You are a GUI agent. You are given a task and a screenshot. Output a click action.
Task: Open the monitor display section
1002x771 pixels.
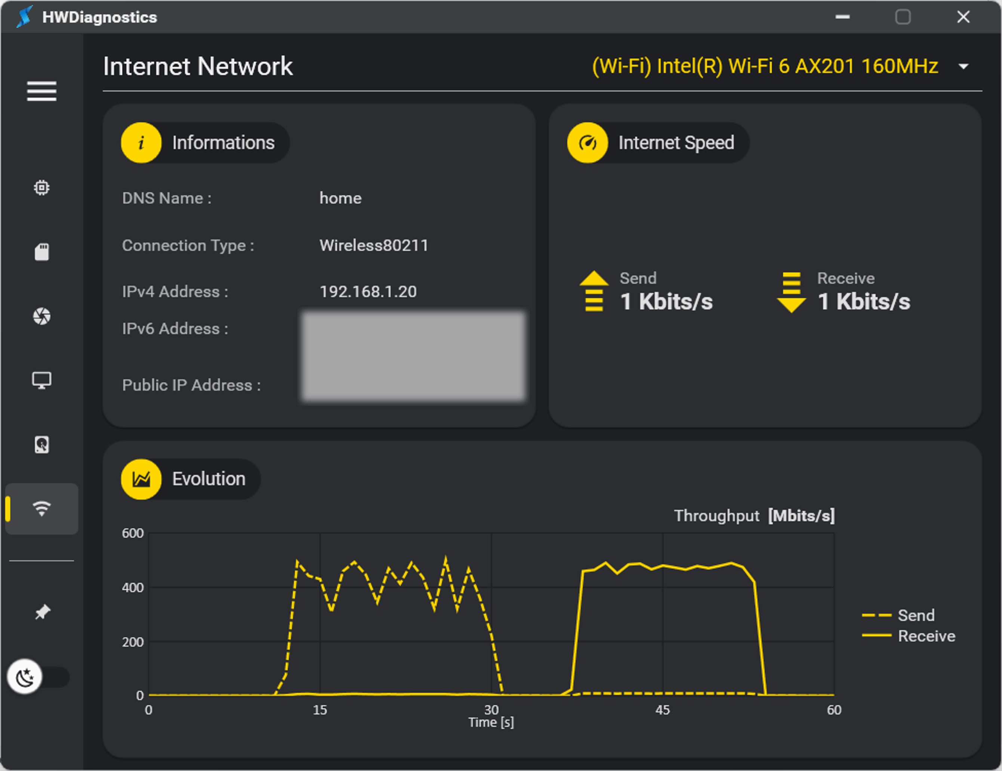42,380
